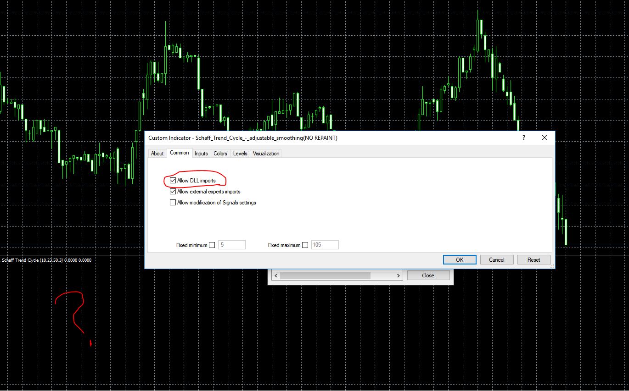Select the Common tab
The height and width of the screenshot is (391, 629).
point(179,153)
